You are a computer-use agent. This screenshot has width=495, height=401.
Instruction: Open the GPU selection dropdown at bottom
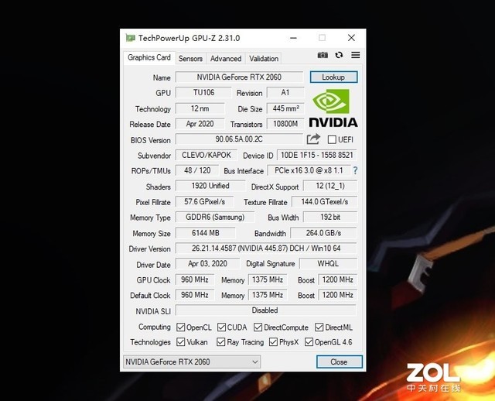tap(192, 362)
